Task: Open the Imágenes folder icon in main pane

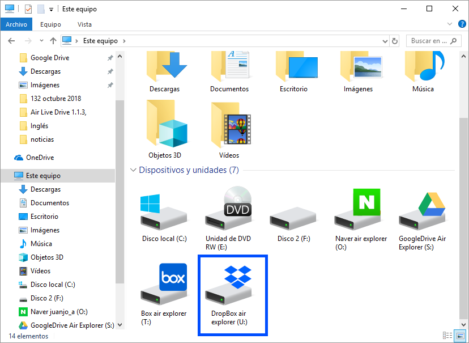Action: click(361, 66)
